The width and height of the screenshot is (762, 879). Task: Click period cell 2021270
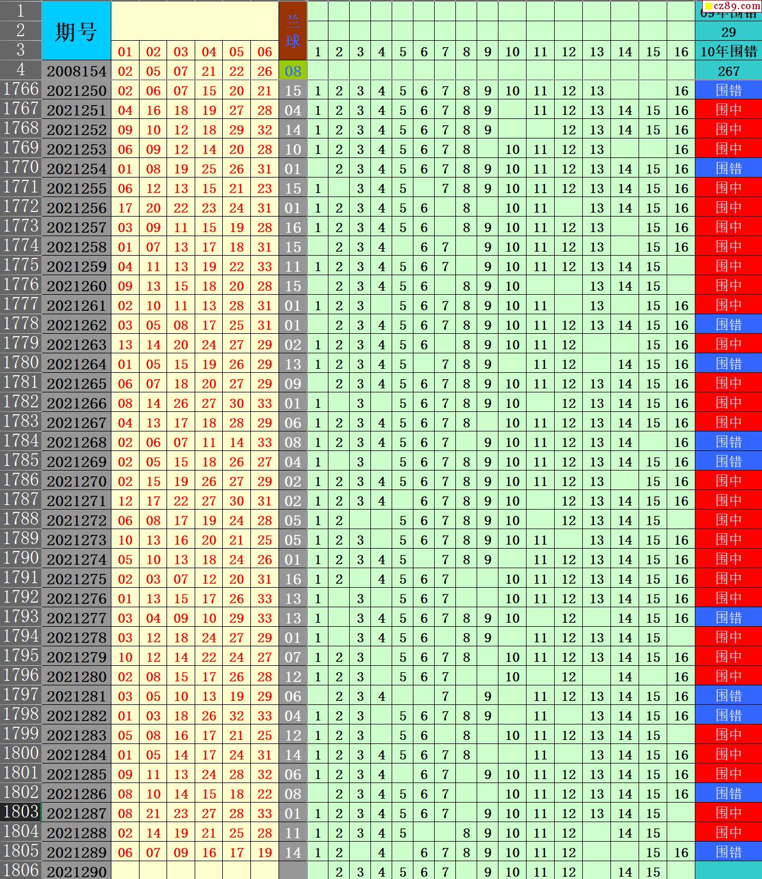[76, 481]
